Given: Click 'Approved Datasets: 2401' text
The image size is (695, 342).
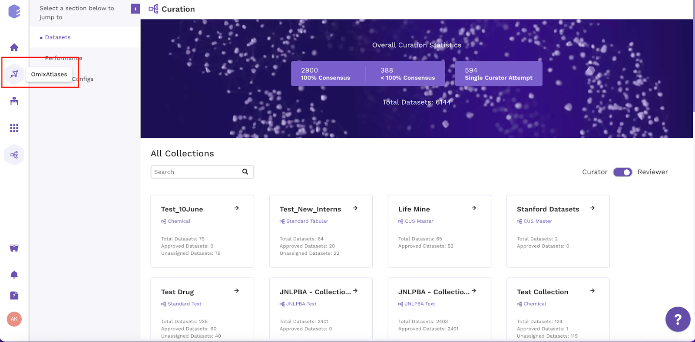Looking at the screenshot, I should point(428,329).
